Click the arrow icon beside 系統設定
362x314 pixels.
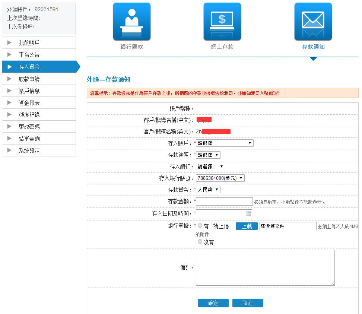[10, 150]
